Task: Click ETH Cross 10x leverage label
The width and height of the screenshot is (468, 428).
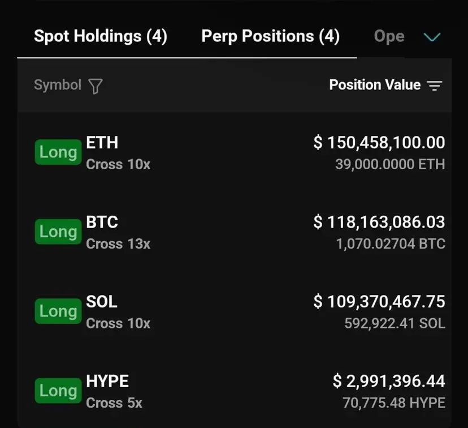Action: (x=118, y=165)
